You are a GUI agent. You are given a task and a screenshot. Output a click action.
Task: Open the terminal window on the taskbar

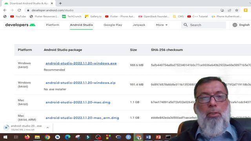(168, 137)
